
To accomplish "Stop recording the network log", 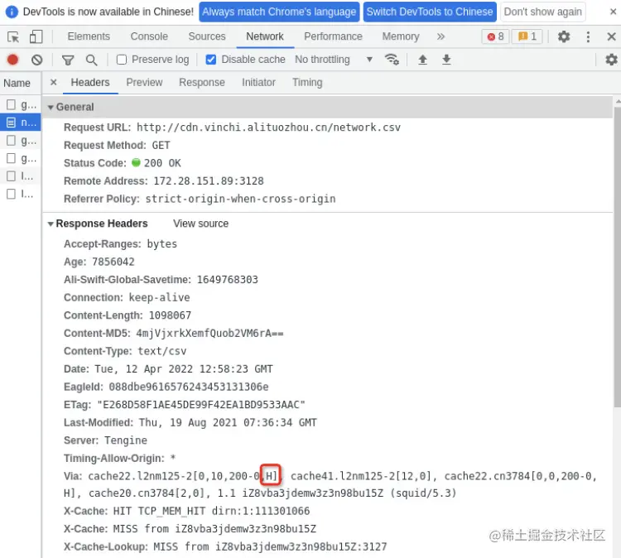I will point(12,60).
